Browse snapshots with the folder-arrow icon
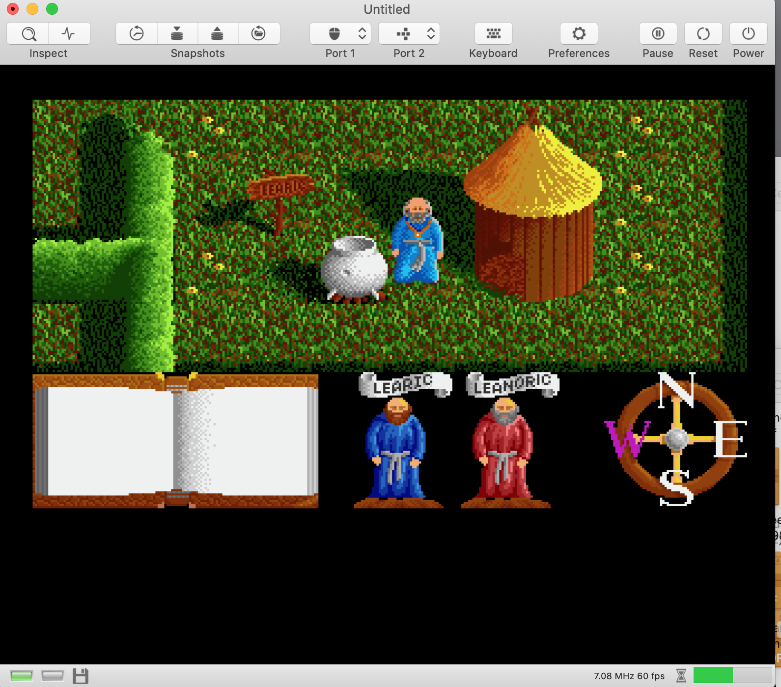Viewport: 781px width, 687px height. pos(259,33)
